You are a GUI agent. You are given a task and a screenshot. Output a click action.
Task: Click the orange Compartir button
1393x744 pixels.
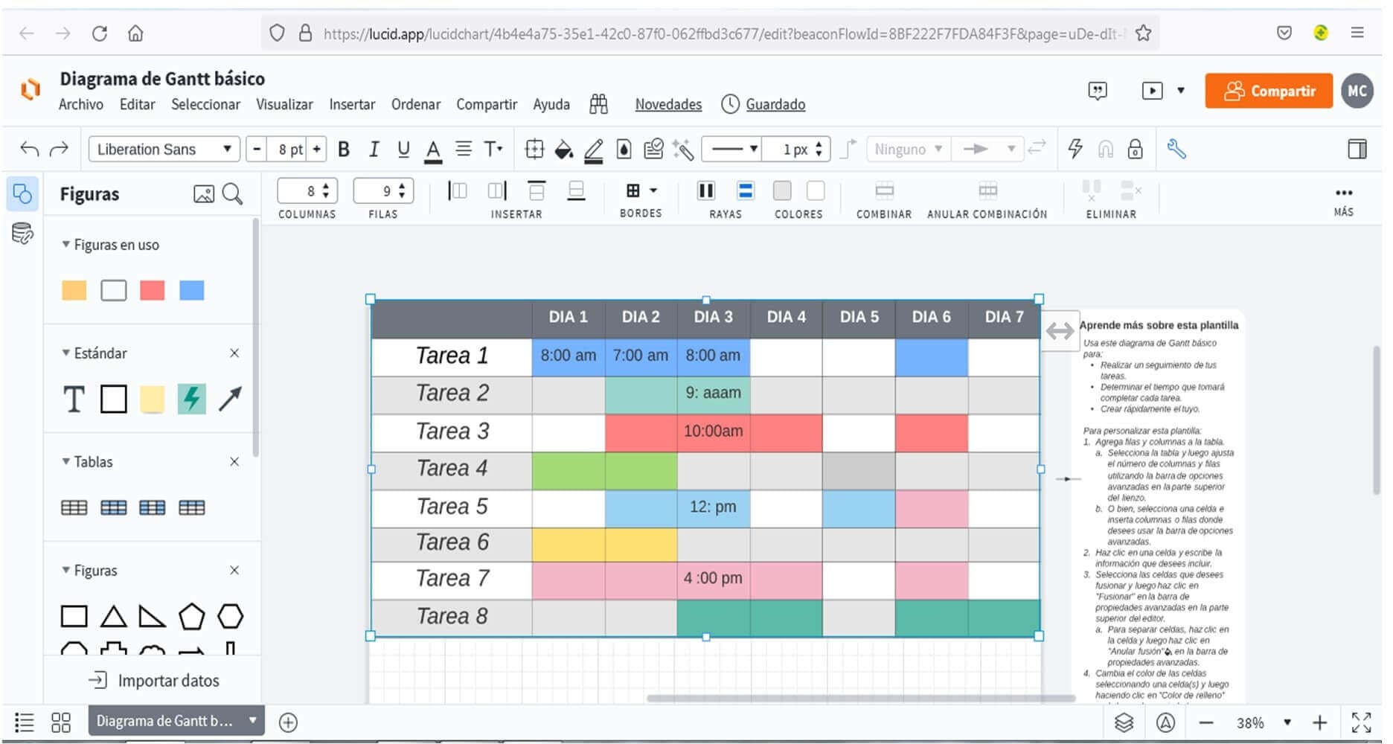click(1268, 91)
